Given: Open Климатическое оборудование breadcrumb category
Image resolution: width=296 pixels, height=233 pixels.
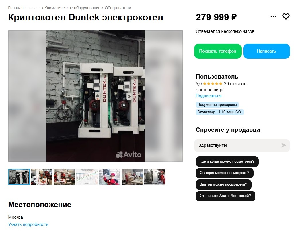Looking at the screenshot, I should 72,8.
